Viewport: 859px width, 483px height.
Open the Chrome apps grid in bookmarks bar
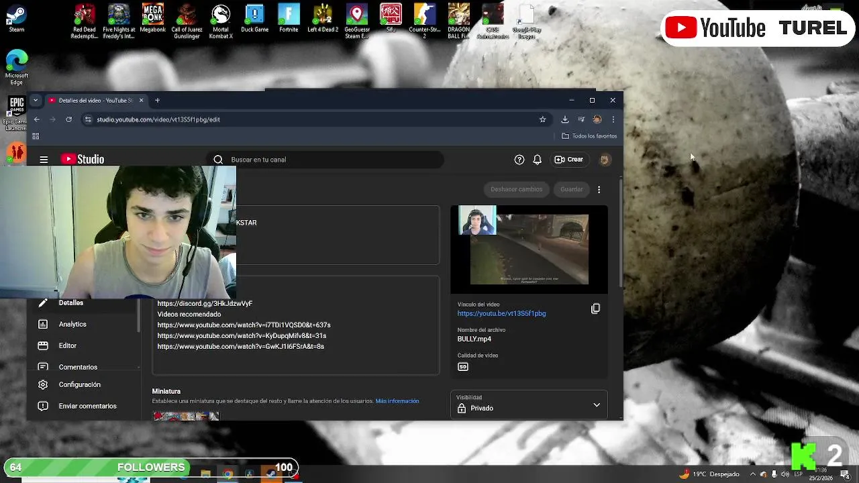click(x=36, y=136)
